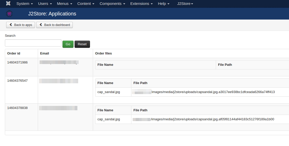Click the Email column header
Image resolution: width=289 pixels, height=146 pixels.
[x=44, y=53]
